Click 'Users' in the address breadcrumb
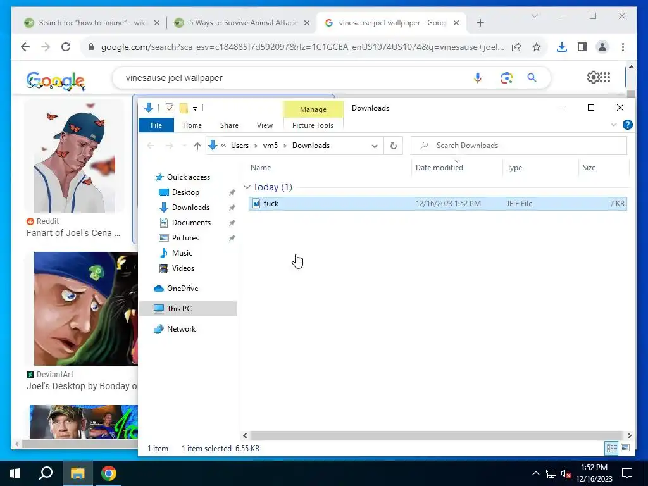This screenshot has height=486, width=648. coord(240,146)
